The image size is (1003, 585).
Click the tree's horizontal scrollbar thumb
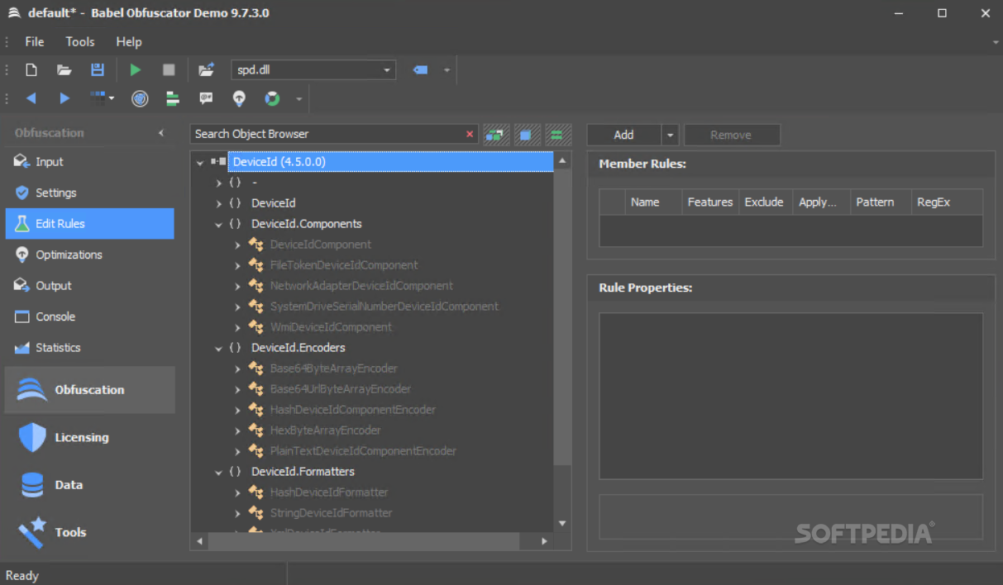364,541
